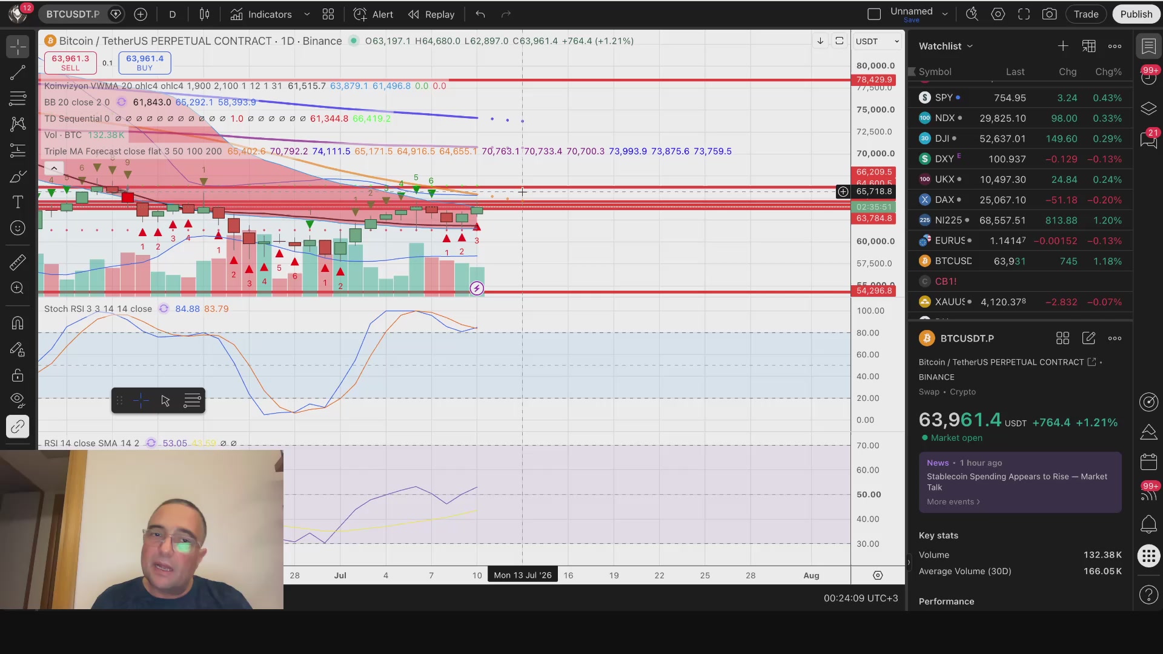Open the Fibonacci retracement tool group
This screenshot has height=654, width=1163.
(18, 98)
